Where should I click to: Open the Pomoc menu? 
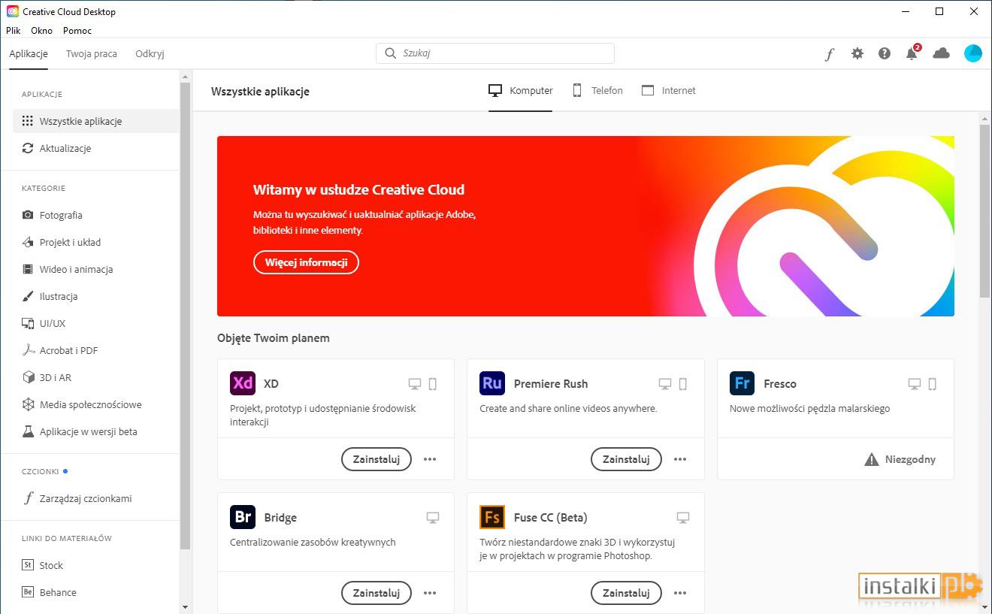coord(77,31)
